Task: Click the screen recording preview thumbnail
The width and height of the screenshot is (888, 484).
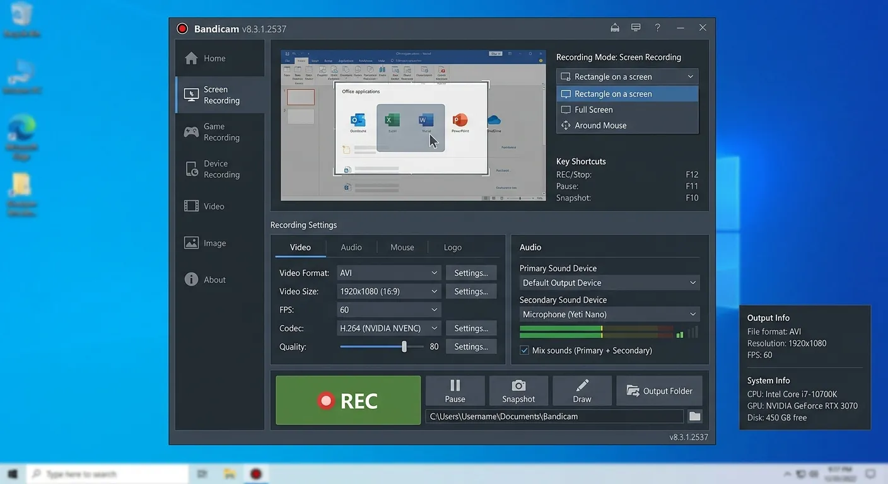Action: coord(413,125)
